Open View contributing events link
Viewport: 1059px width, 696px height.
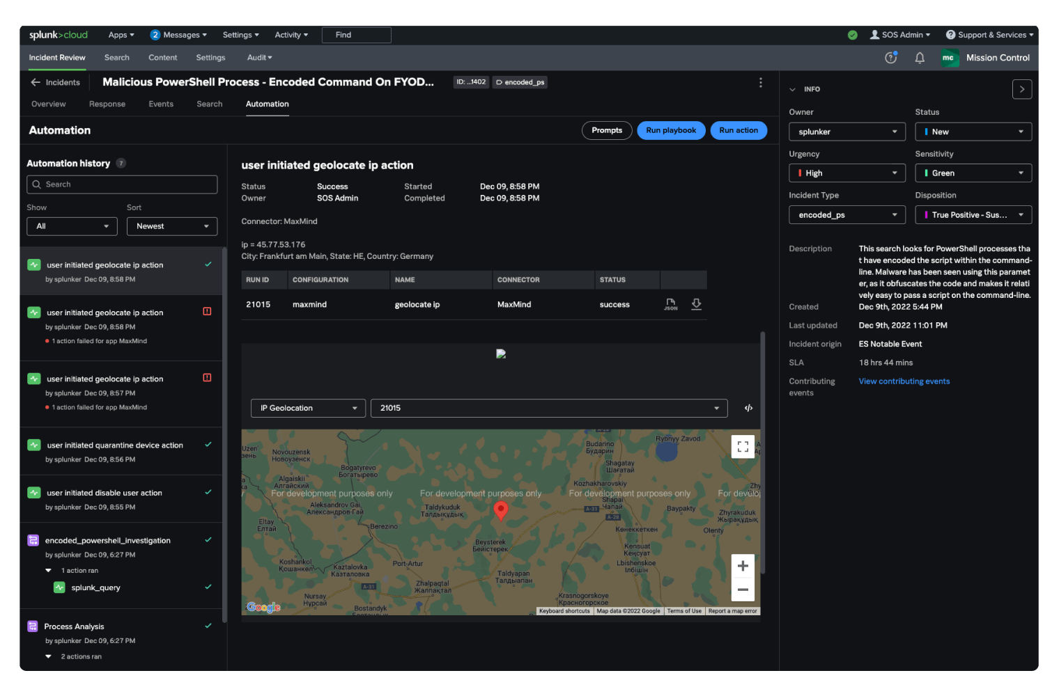pyautogui.click(x=904, y=381)
